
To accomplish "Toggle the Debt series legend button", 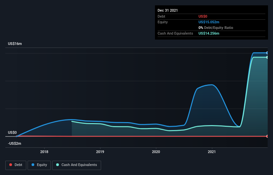I will pos(16,165).
